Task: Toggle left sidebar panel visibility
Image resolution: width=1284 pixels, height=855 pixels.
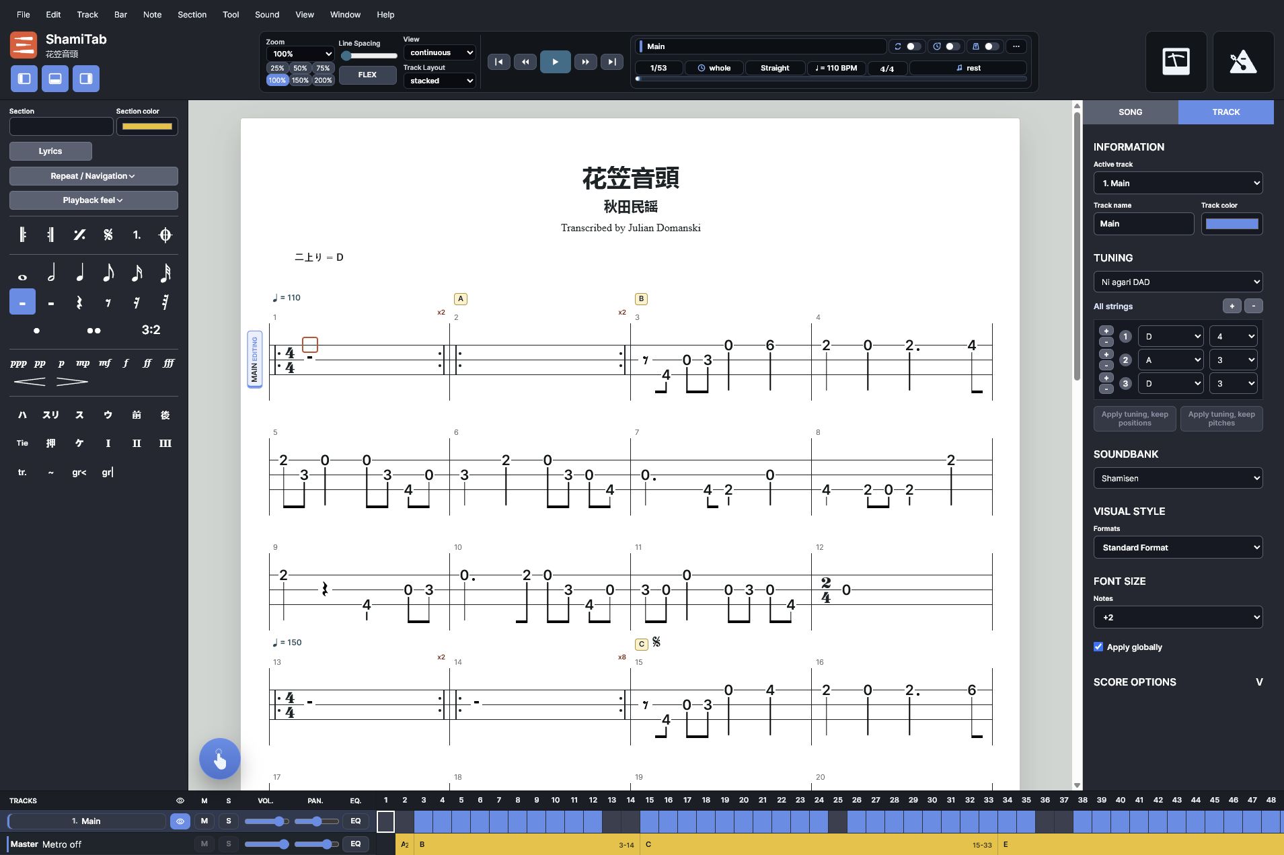Action: pyautogui.click(x=24, y=79)
